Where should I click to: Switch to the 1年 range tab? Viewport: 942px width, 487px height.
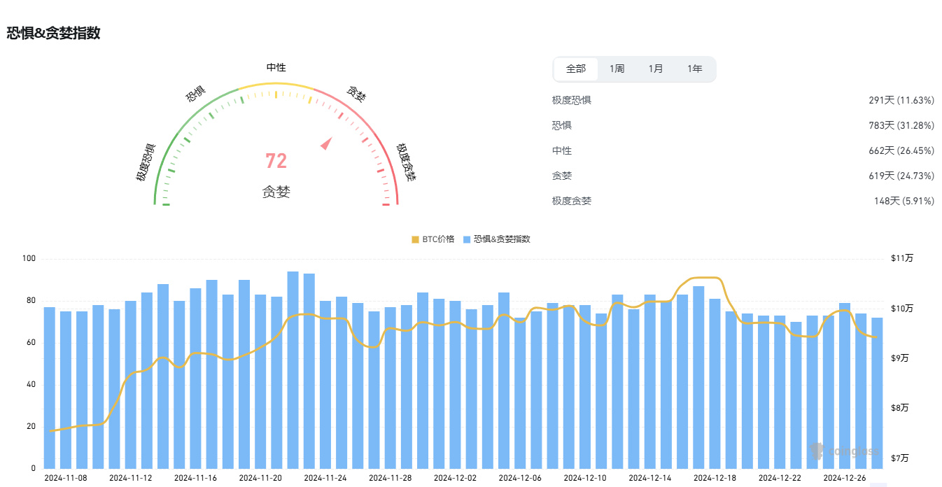[x=694, y=69]
